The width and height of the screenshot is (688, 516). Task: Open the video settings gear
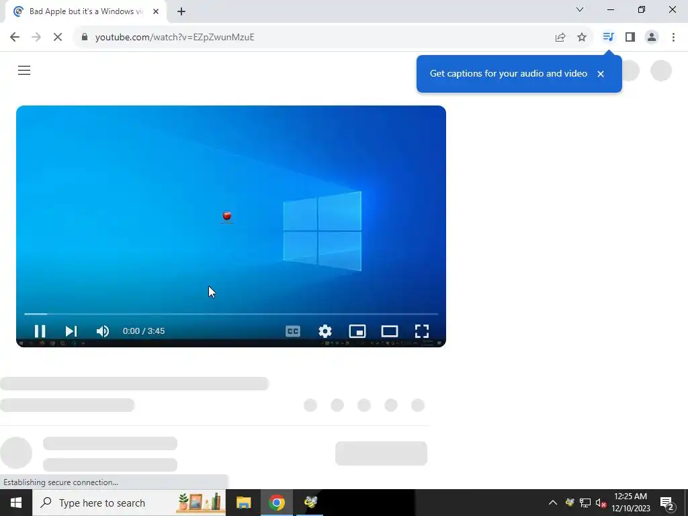pos(325,331)
